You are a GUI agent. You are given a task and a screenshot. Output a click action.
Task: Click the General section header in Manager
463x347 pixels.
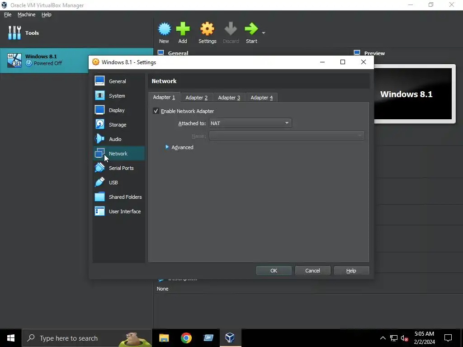pyautogui.click(x=178, y=53)
